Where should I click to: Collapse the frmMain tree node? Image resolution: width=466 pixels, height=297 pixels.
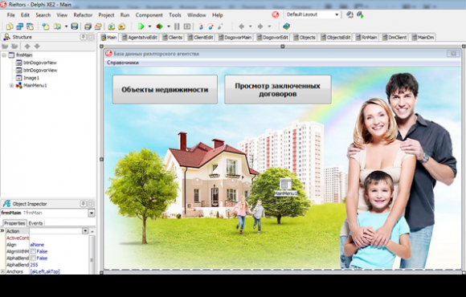(x=4, y=55)
